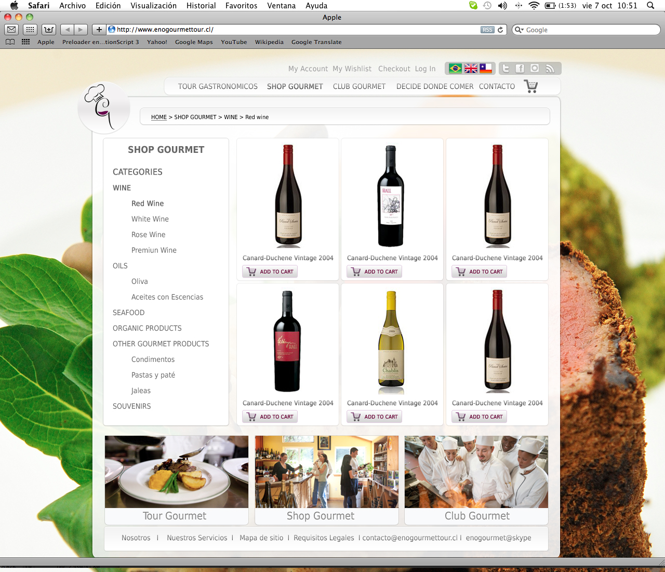
Task: Click the chef logo with wine glass
Action: point(103,108)
